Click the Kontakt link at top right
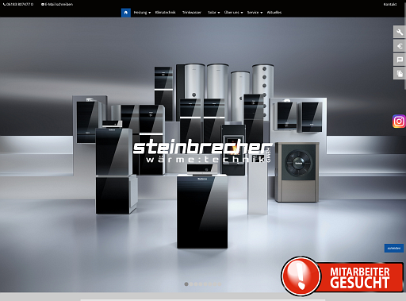 click(x=390, y=4)
